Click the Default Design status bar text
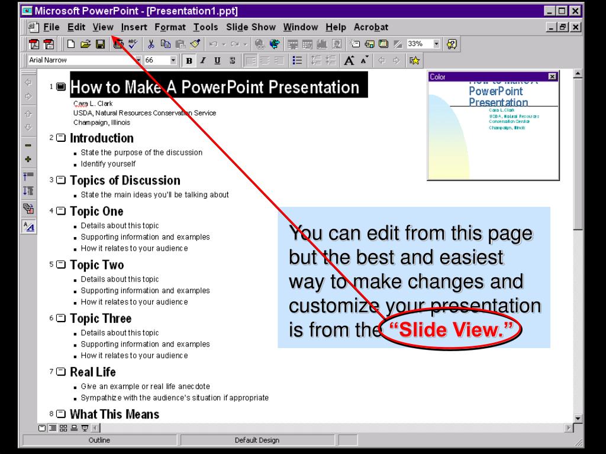This screenshot has width=606, height=454. (x=257, y=440)
